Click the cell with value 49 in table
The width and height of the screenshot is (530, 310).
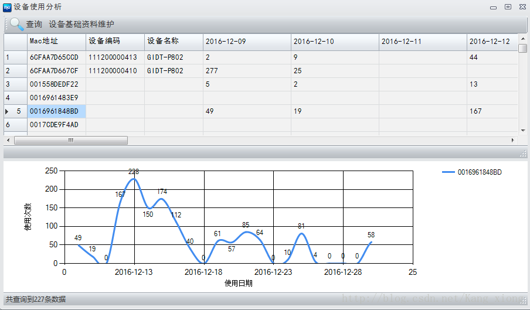click(247, 111)
